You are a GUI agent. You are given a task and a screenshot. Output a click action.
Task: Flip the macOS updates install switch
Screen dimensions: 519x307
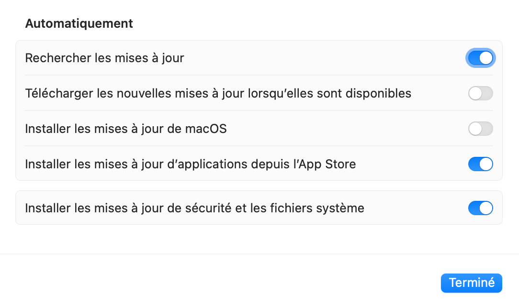pyautogui.click(x=480, y=129)
